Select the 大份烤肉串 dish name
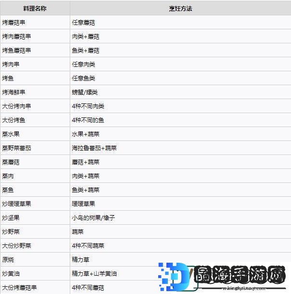The image size is (291, 294). (16, 106)
